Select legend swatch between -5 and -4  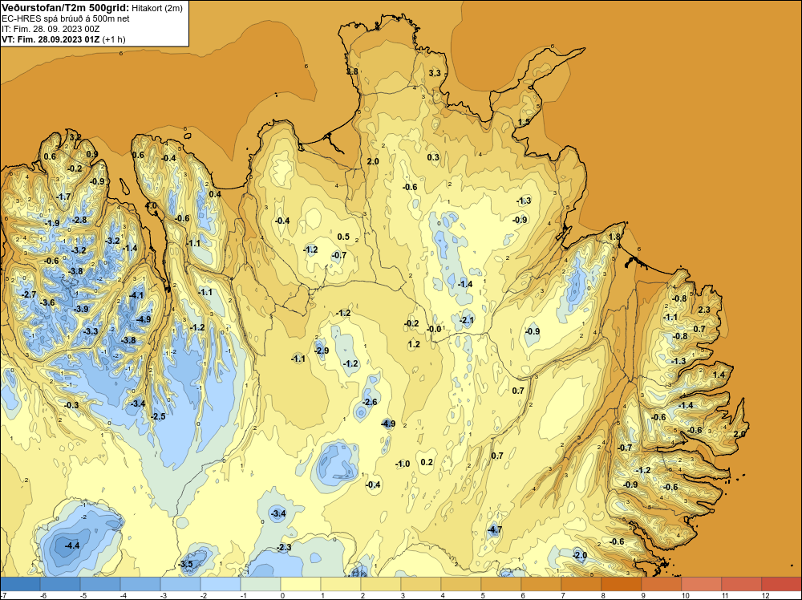click(100, 584)
